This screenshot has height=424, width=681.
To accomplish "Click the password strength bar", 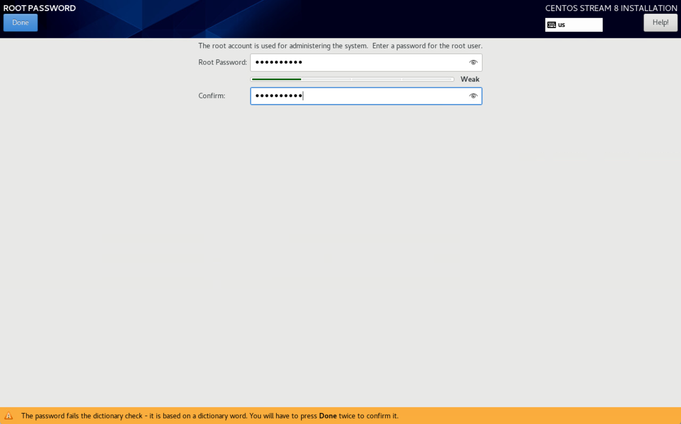I will pyautogui.click(x=352, y=79).
